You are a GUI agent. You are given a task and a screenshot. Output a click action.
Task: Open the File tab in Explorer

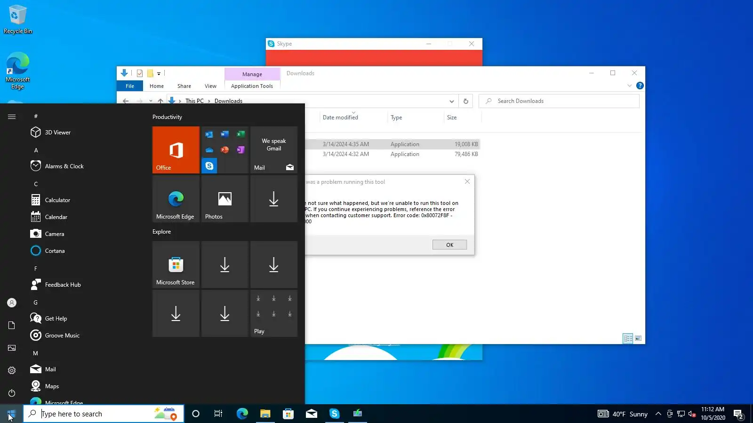click(130, 86)
